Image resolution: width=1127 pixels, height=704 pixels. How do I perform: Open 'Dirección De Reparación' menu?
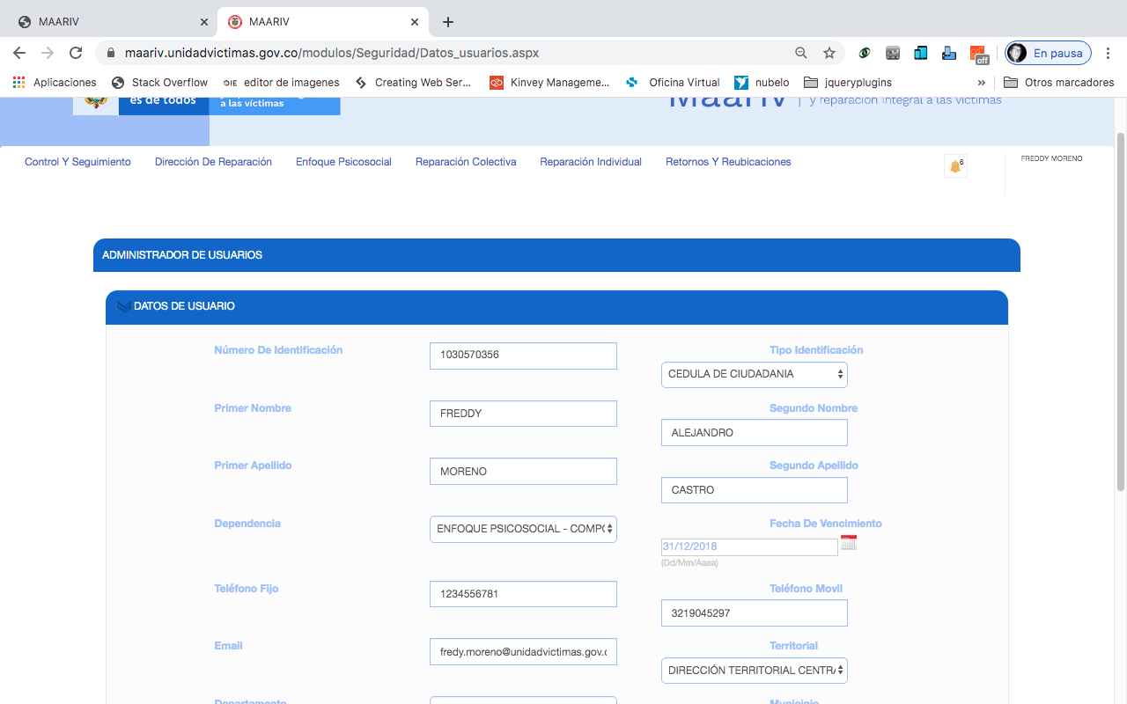pyautogui.click(x=213, y=162)
